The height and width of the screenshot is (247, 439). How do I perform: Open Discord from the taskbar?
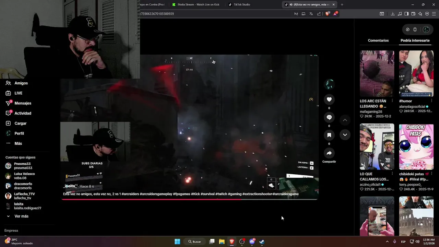point(252,242)
